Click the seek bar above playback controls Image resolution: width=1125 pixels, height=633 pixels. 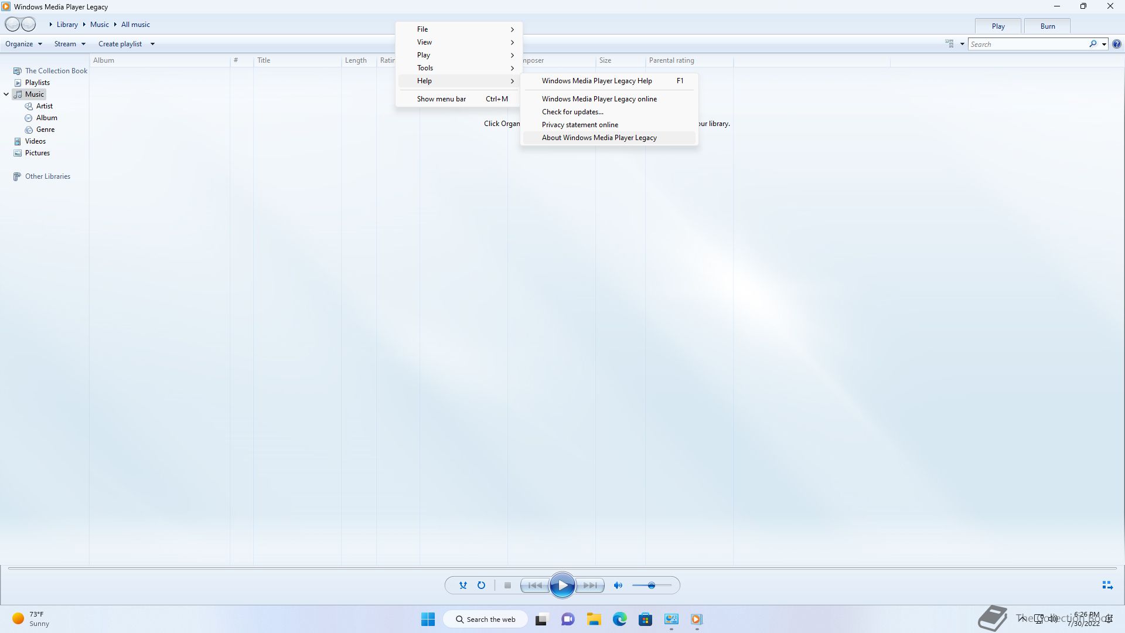click(562, 569)
